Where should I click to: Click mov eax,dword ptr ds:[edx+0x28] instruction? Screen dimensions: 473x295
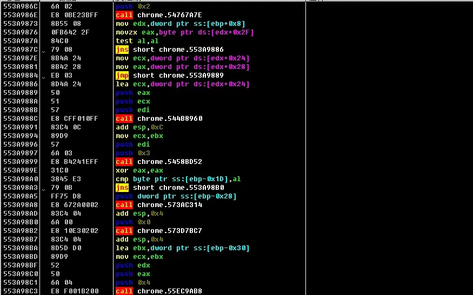pyautogui.click(x=183, y=67)
